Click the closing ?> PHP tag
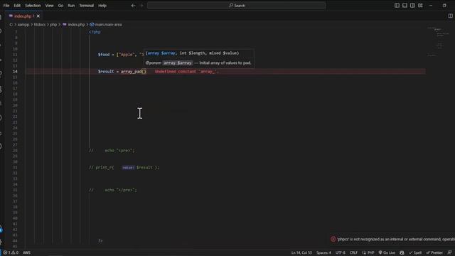This screenshot has height=256, width=455. [x=100, y=241]
